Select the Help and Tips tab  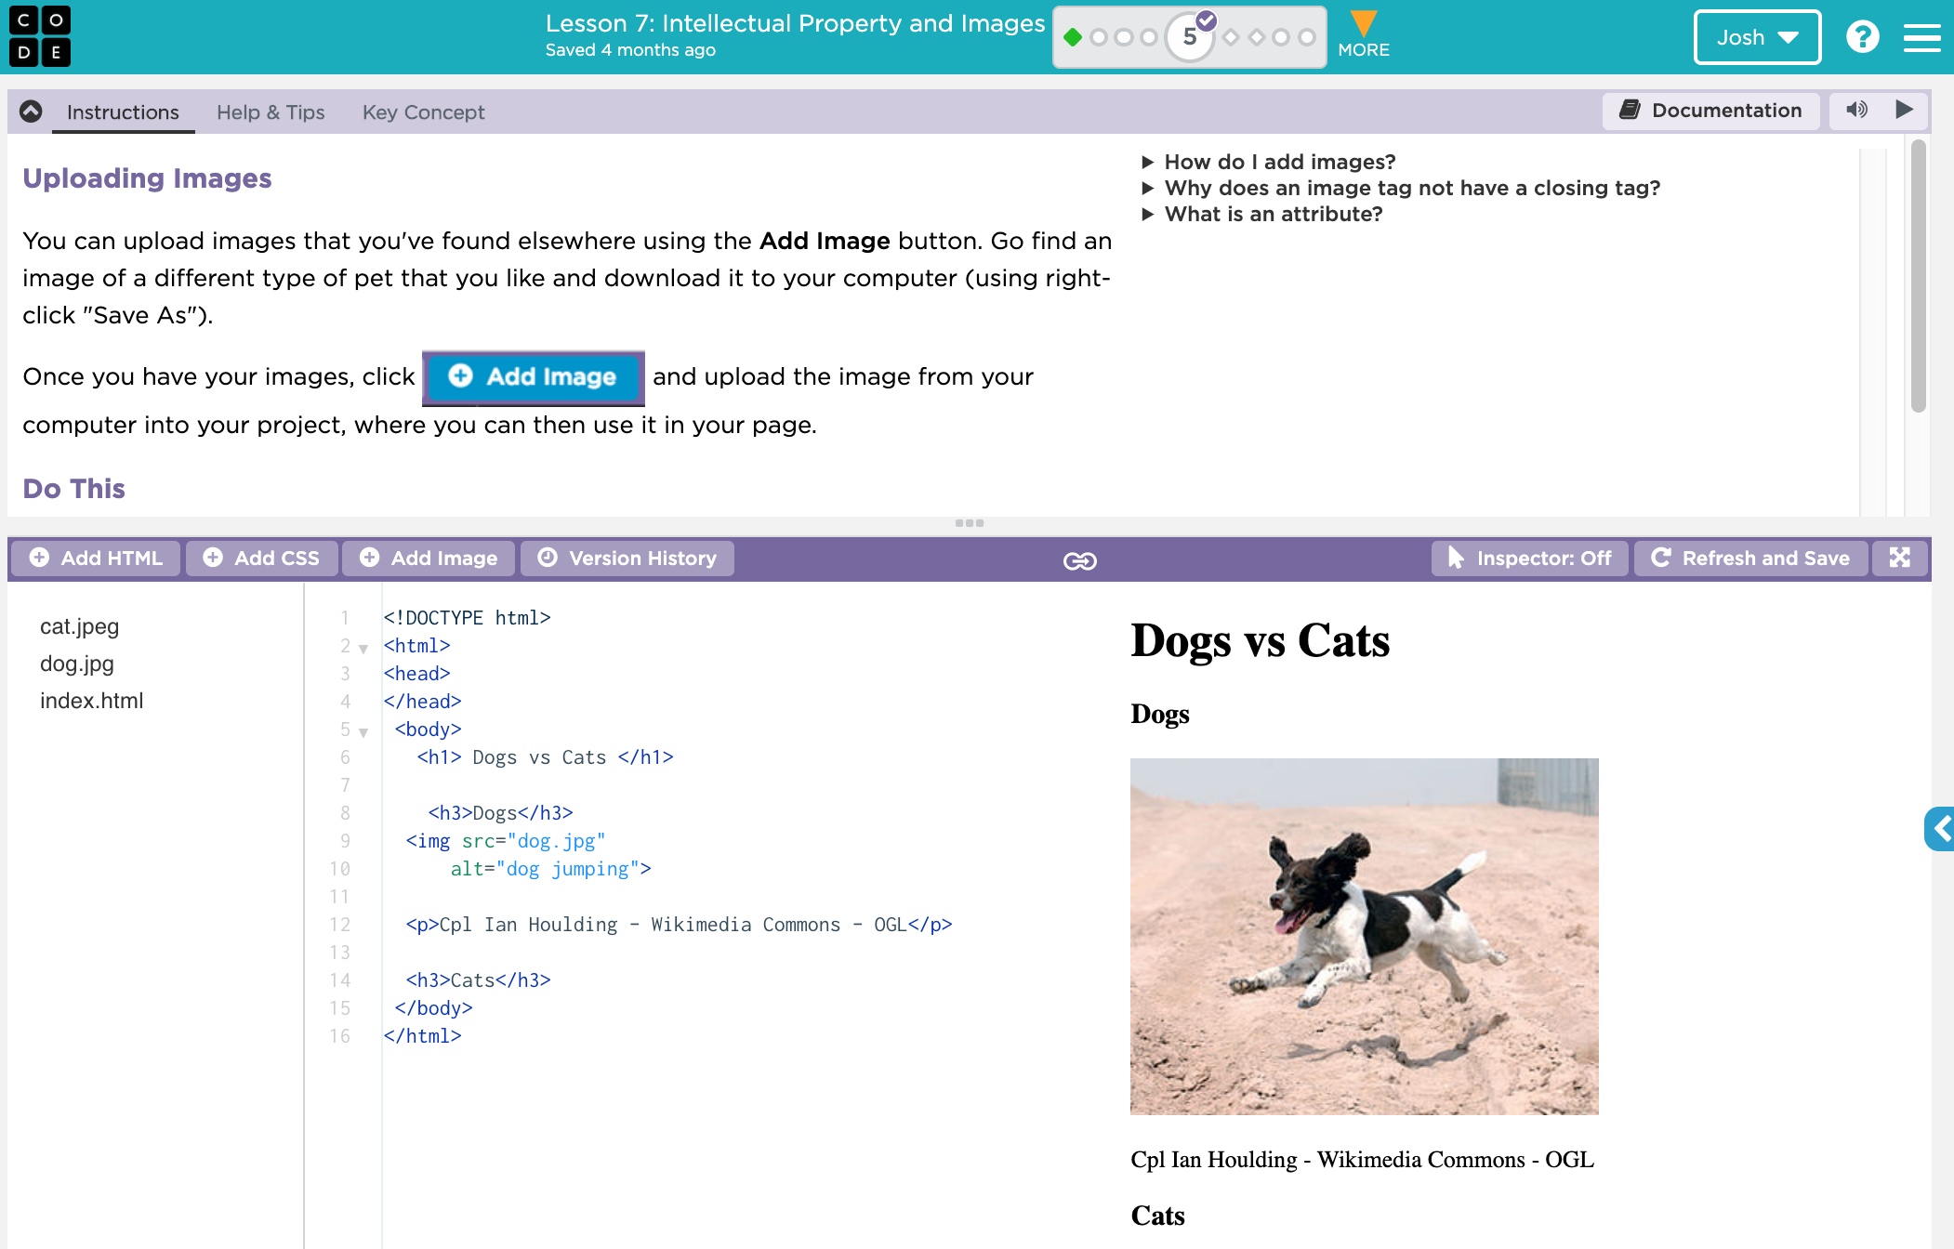pos(271,112)
